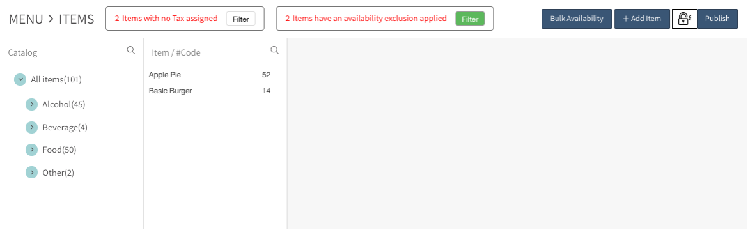Click into the Catalog search field
Viewport: 748px width, 230px height.
click(x=65, y=52)
